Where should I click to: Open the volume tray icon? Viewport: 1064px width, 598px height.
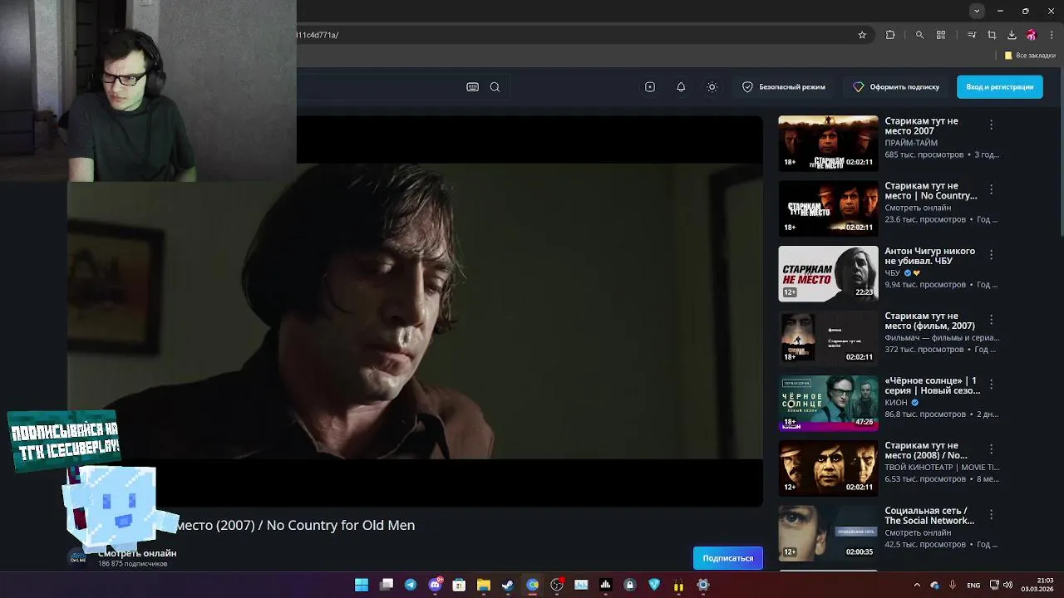coord(1008,585)
